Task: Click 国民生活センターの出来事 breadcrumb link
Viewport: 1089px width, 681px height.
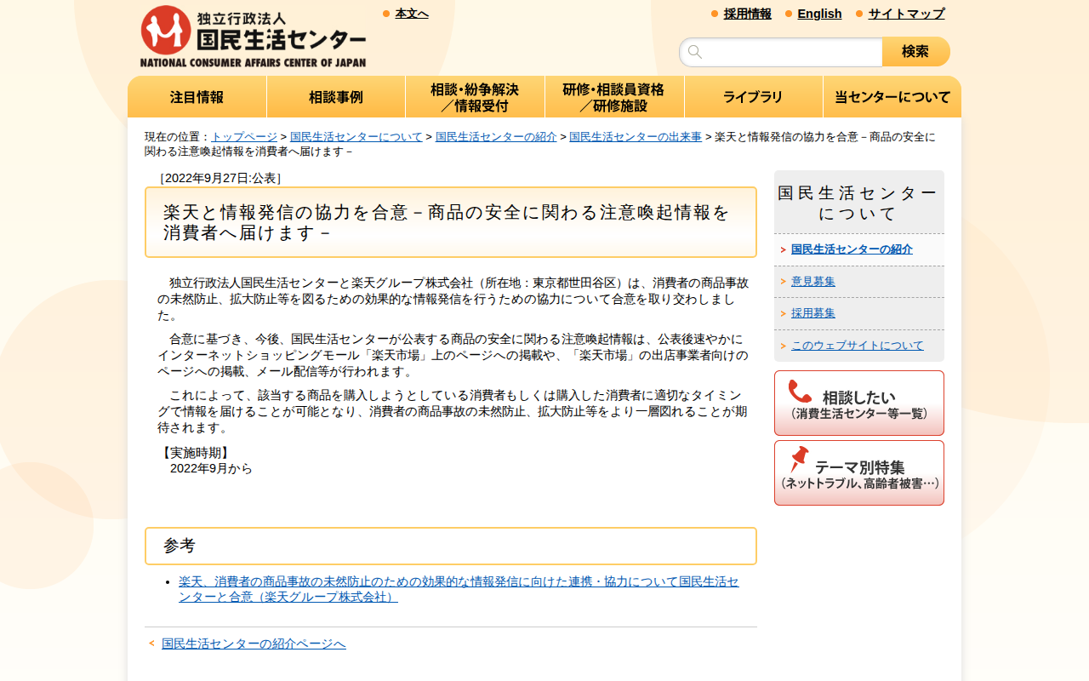Action: pos(636,137)
